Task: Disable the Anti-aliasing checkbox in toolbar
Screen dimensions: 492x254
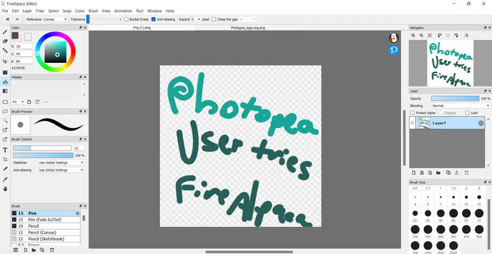Action: (154, 19)
